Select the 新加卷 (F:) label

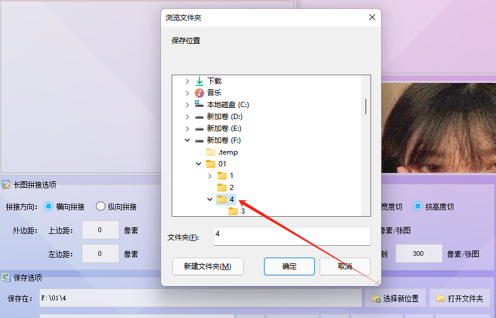(224, 140)
